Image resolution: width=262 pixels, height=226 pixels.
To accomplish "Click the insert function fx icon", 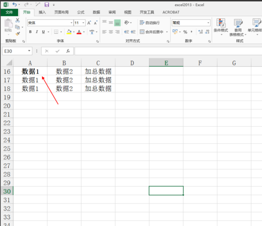I will pos(68,51).
